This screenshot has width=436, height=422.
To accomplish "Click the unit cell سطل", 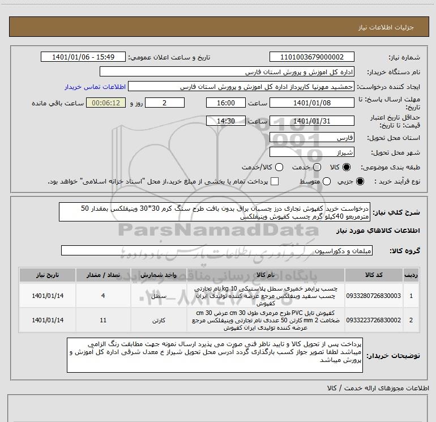I will point(159,296).
